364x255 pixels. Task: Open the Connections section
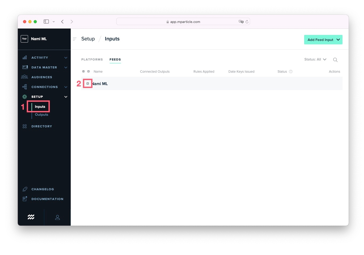45,87
